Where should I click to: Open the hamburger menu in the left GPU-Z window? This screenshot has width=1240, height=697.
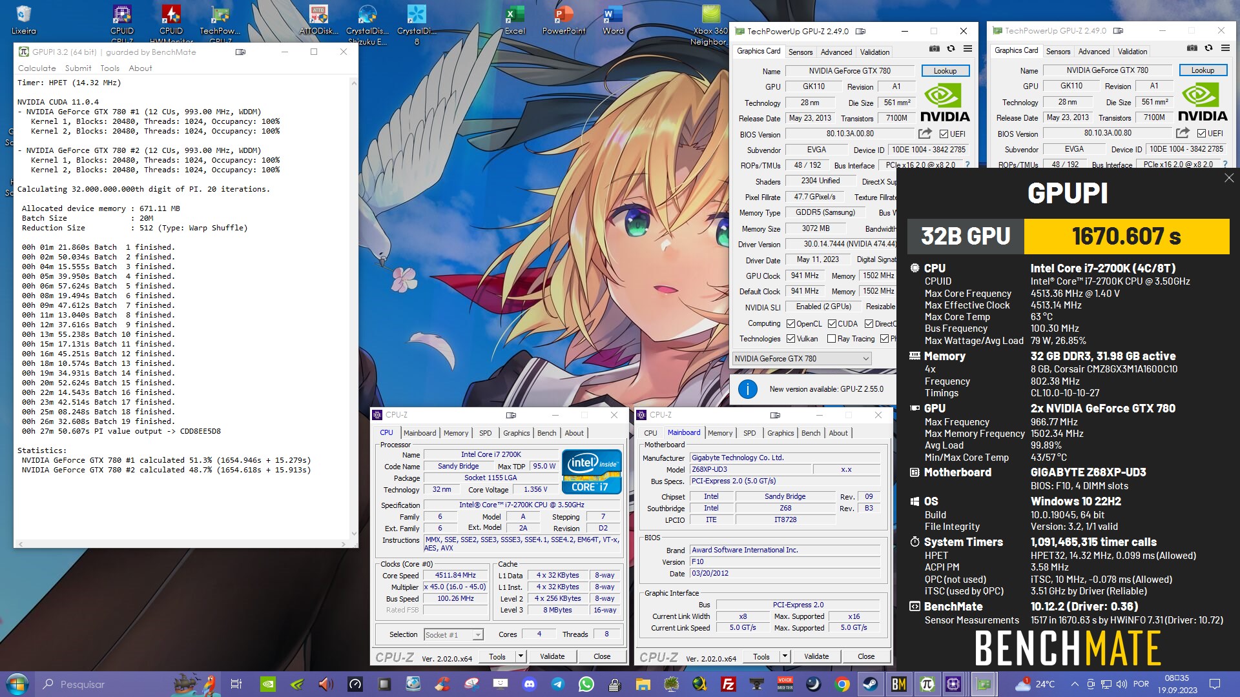[x=967, y=48]
